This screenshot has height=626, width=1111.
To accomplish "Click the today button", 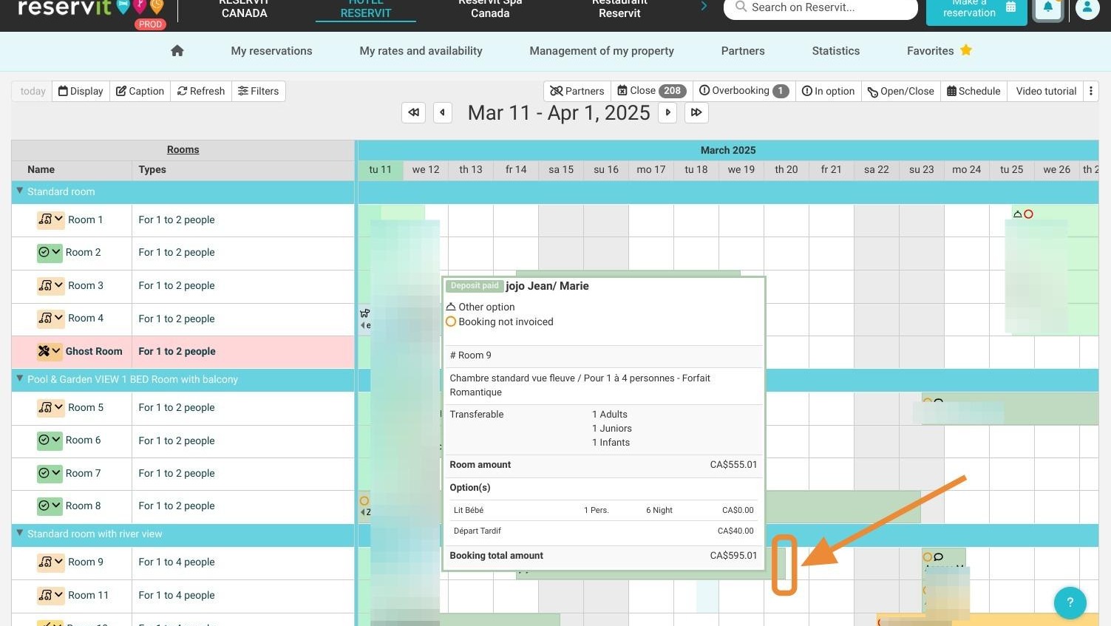I will (33, 91).
